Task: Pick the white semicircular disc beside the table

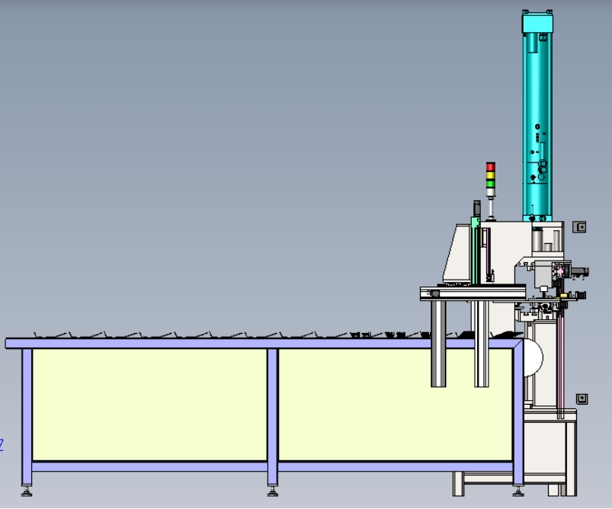Action: (533, 357)
